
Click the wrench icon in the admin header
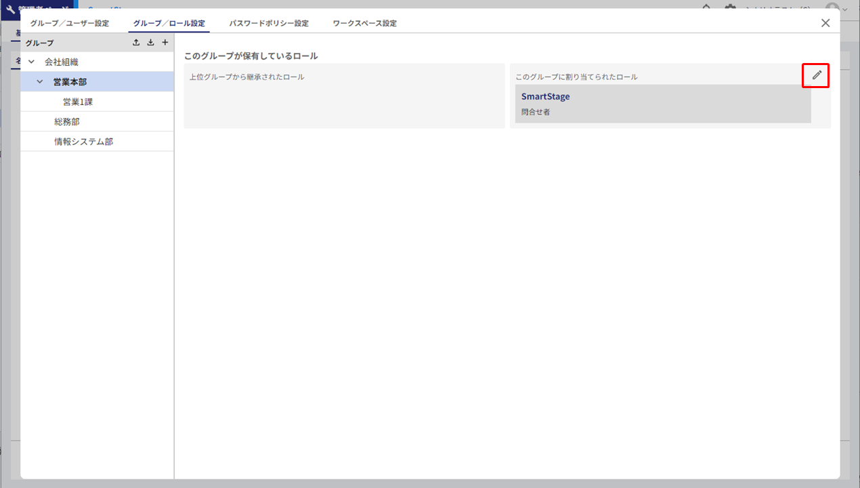[x=10, y=9]
